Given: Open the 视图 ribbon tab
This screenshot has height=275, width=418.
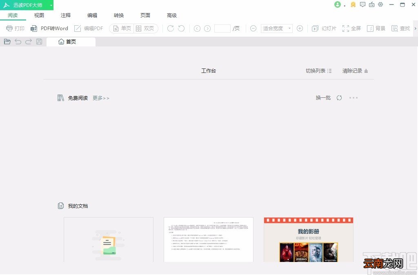Looking at the screenshot, I should pyautogui.click(x=39, y=15).
